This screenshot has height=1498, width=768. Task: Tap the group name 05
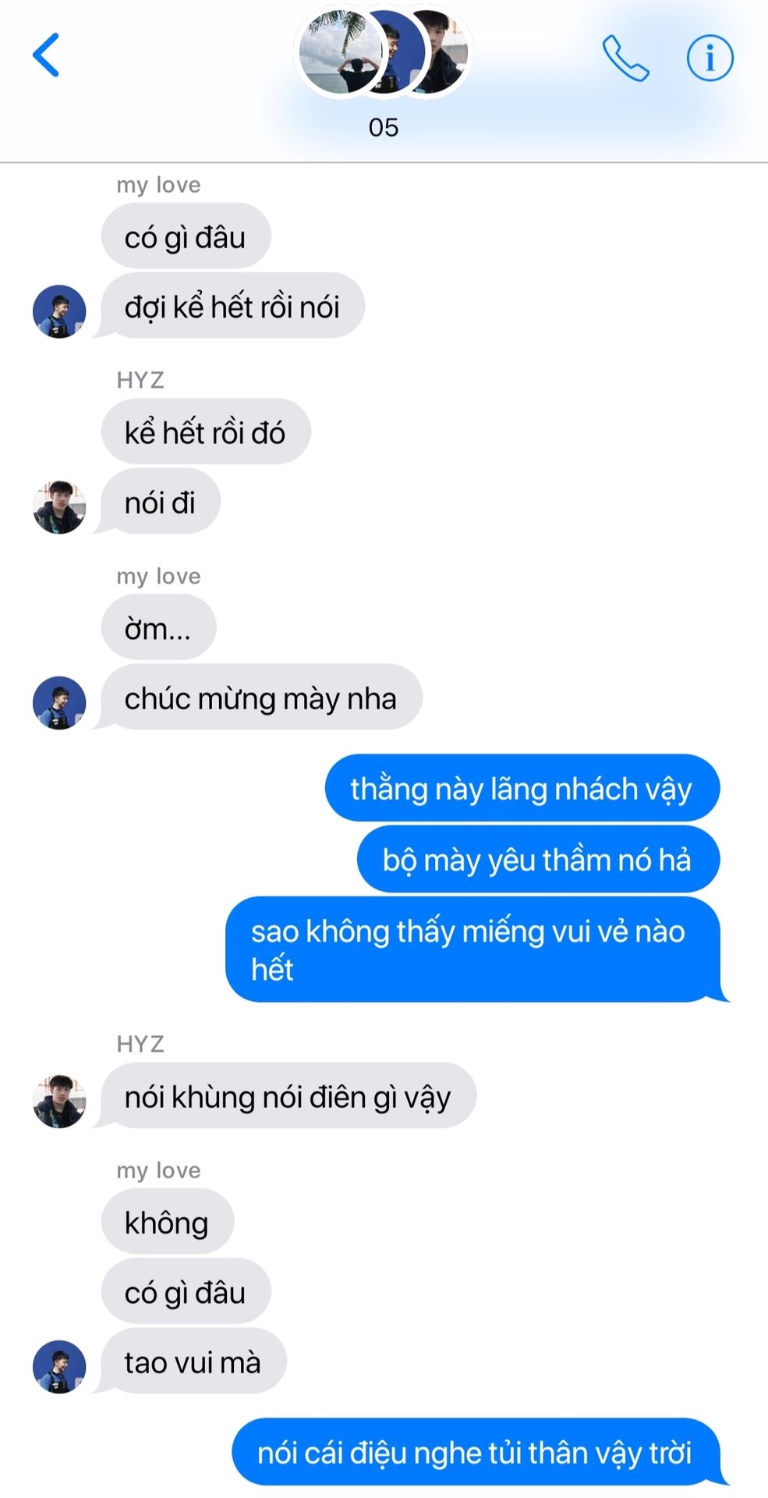coord(384,127)
